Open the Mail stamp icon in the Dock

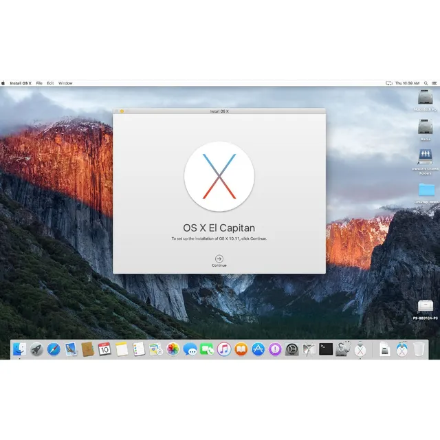click(70, 349)
